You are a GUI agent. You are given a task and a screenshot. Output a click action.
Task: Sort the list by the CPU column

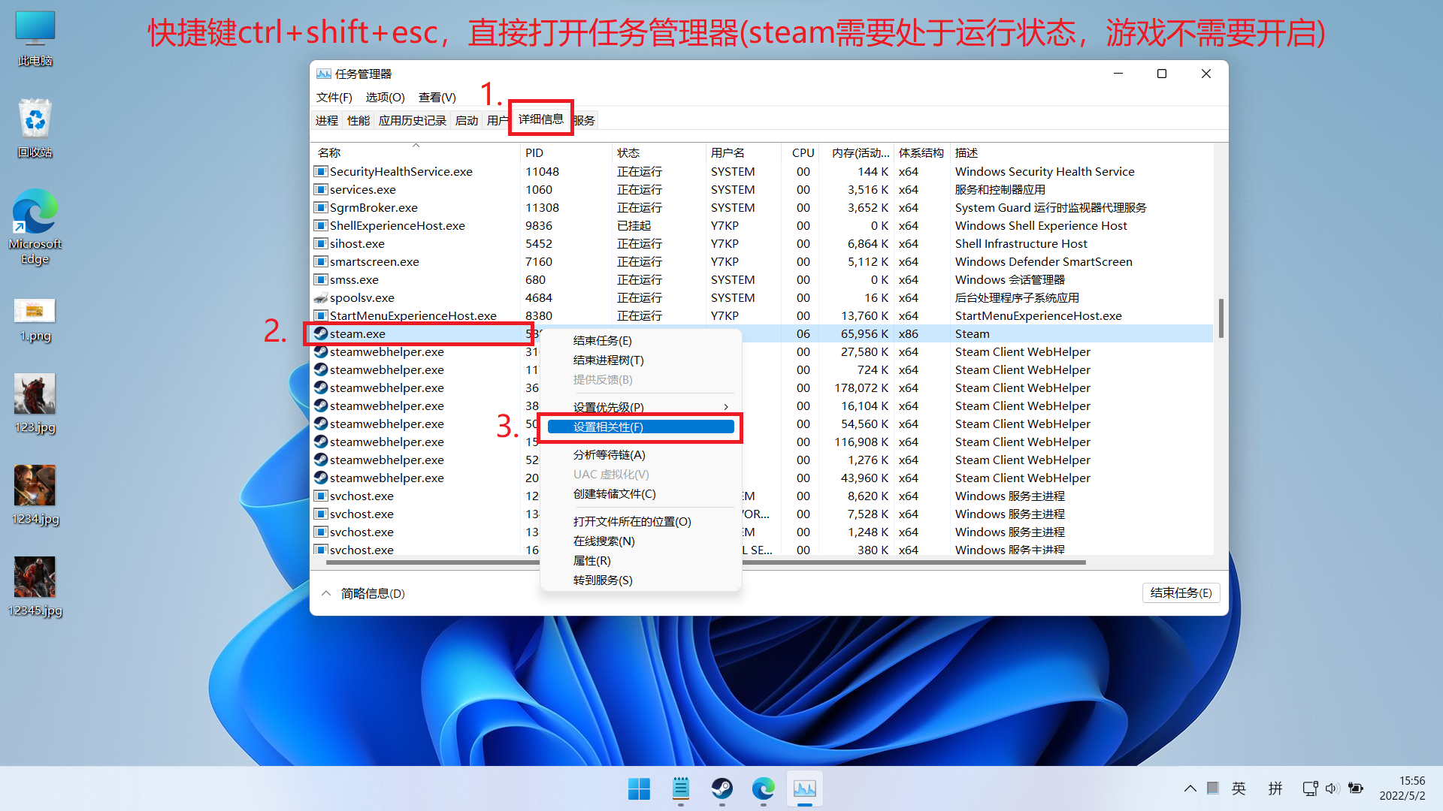point(802,152)
